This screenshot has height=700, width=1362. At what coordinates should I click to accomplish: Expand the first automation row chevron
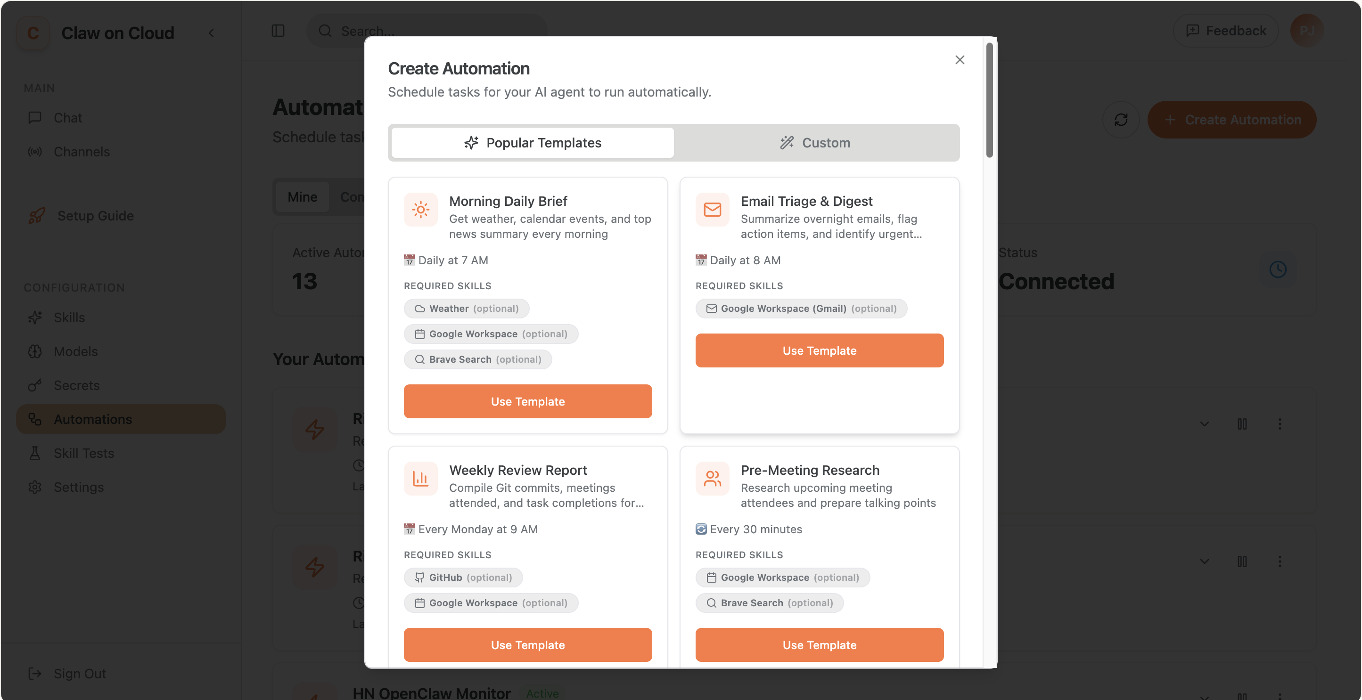coord(1204,423)
